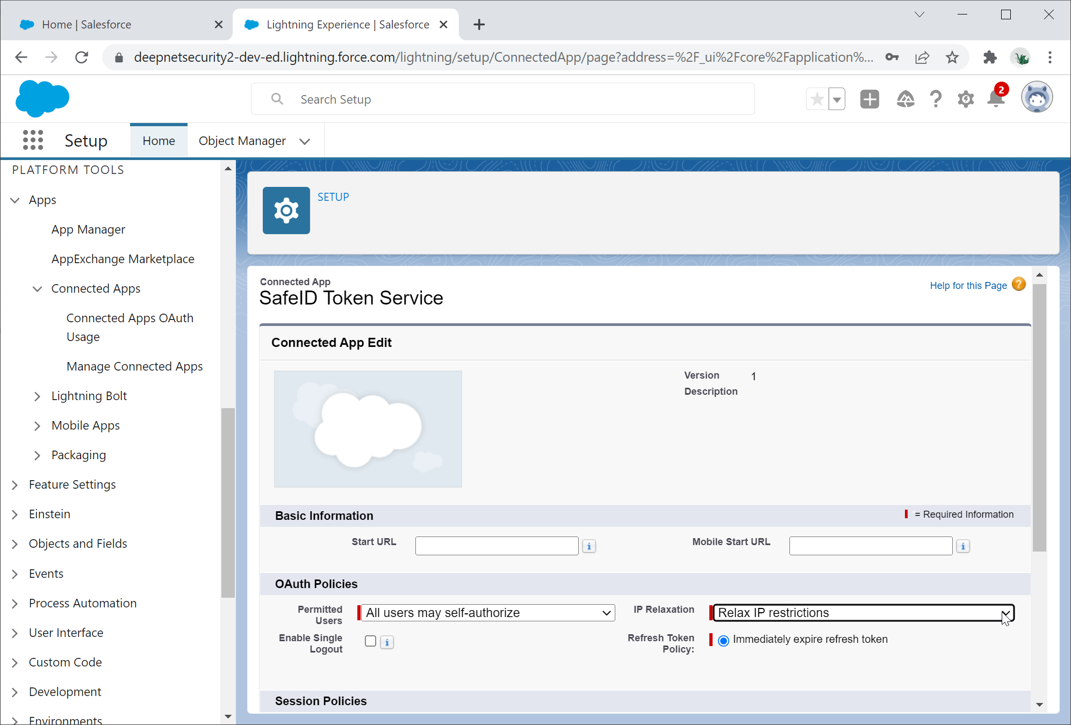
Task: Click the Global Actions plus icon
Action: pyautogui.click(x=869, y=99)
